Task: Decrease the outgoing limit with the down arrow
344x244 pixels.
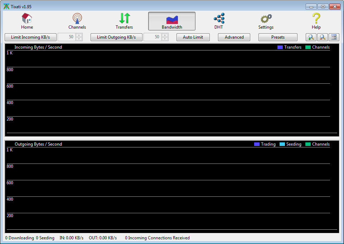Action: pos(165,39)
